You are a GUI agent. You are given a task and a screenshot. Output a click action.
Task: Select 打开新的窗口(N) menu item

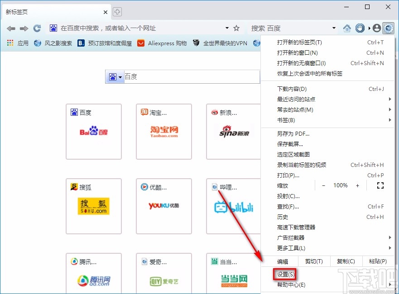tap(328, 53)
